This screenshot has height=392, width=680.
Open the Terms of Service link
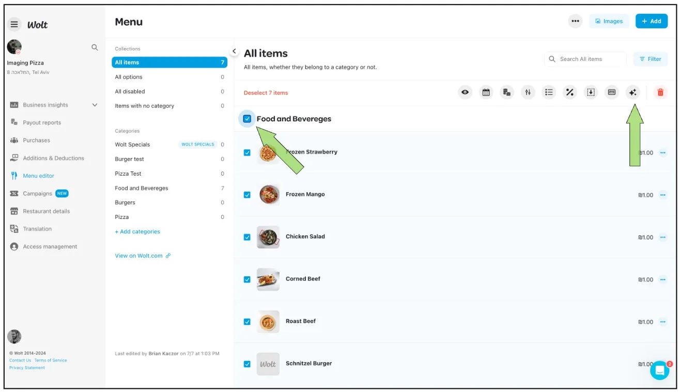pos(51,360)
